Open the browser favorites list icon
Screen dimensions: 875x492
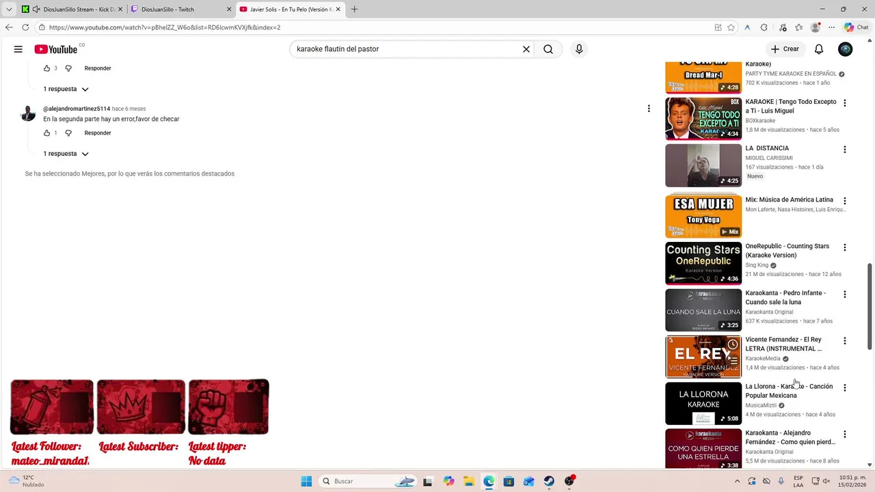pos(798,27)
